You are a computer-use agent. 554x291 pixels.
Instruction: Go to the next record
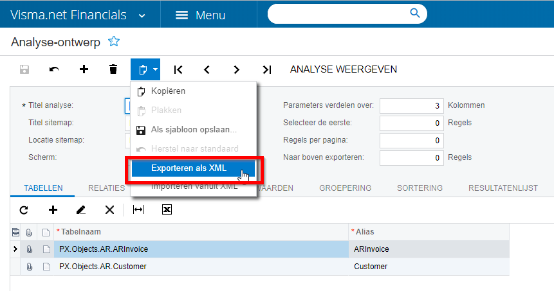click(x=237, y=69)
